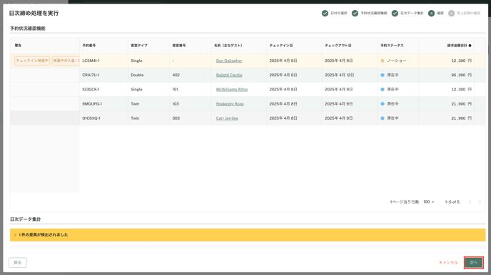
Task: Go to next page with right arrow
Action: click(x=480, y=202)
